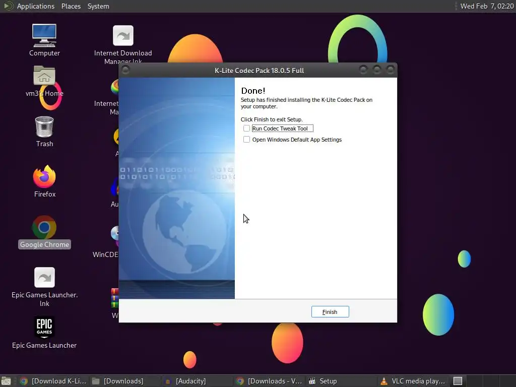The width and height of the screenshot is (516, 387).
Task: Open the window menu button of K-Lite dialog
Action: click(125, 70)
